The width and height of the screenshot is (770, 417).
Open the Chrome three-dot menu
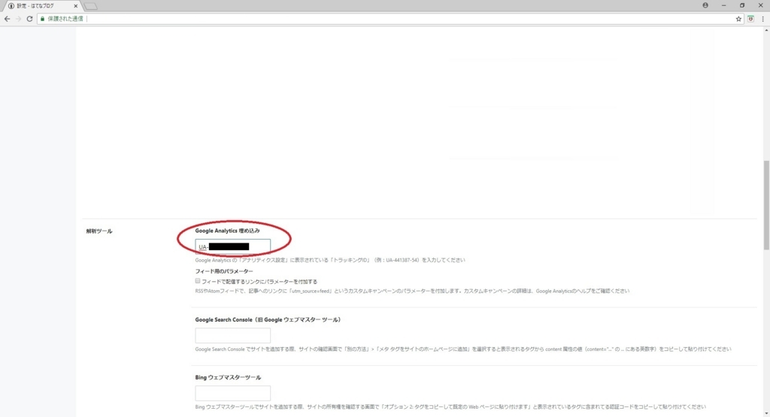pyautogui.click(x=762, y=19)
